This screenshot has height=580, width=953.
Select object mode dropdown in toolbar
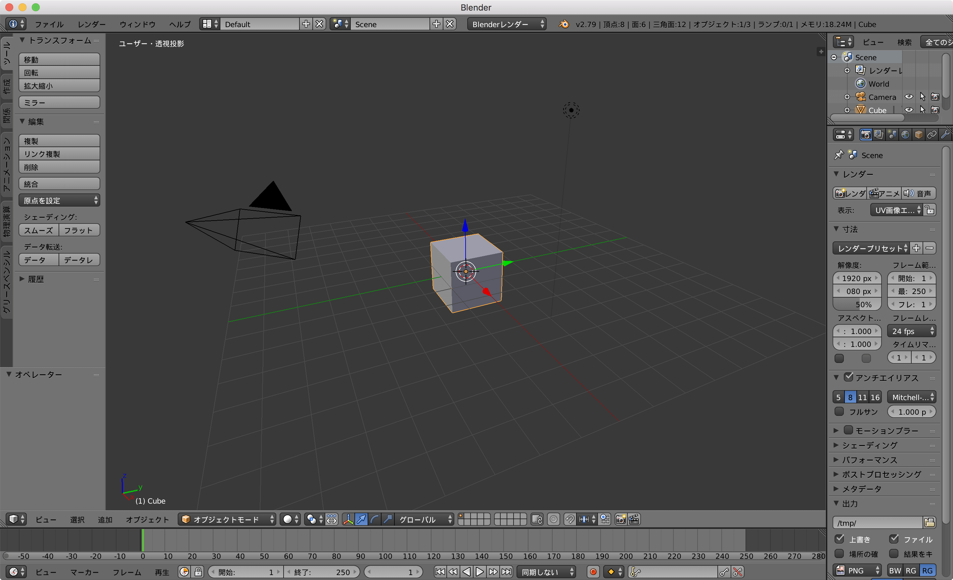click(x=228, y=519)
